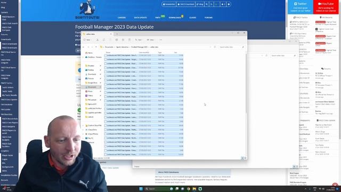Viewport: 341px width, 192px height.
Task: Select the editor data tab
Action: (97, 34)
